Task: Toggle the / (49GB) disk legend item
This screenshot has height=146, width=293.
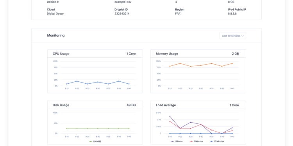Action: (x=95, y=141)
